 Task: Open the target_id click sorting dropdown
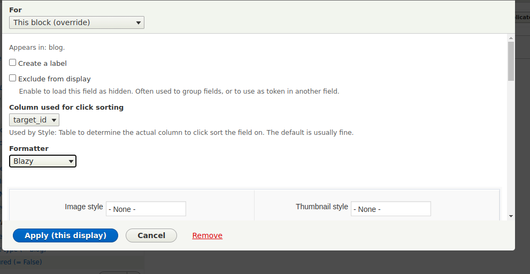point(34,120)
